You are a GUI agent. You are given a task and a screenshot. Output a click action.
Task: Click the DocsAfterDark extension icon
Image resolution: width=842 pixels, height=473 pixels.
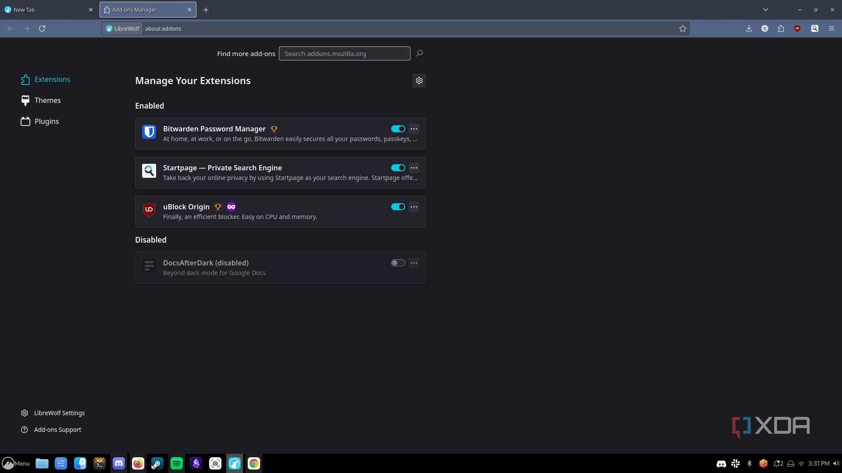coord(149,266)
